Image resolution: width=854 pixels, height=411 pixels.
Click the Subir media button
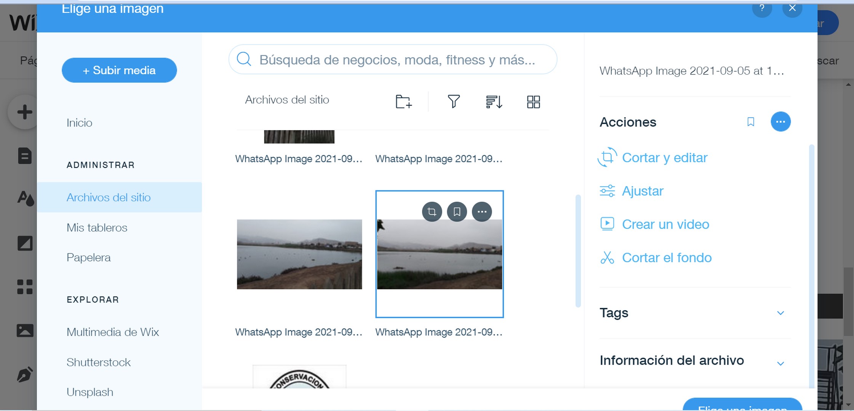tap(119, 70)
